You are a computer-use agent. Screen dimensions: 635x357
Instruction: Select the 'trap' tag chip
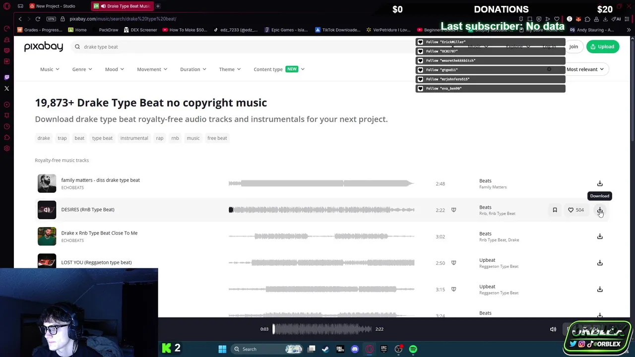point(62,138)
